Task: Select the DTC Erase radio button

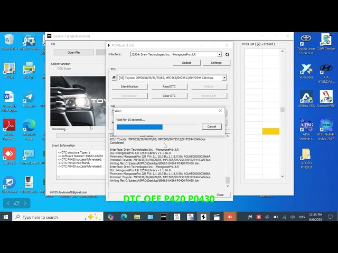Action: tap(55, 69)
